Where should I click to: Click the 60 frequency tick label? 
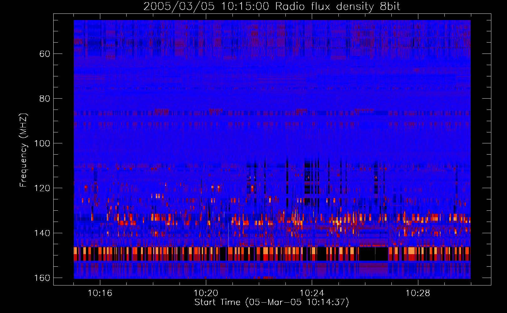pyautogui.click(x=45, y=54)
